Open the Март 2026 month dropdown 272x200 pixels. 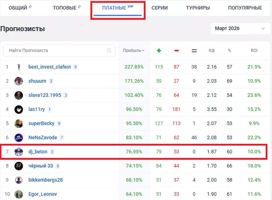click(240, 28)
